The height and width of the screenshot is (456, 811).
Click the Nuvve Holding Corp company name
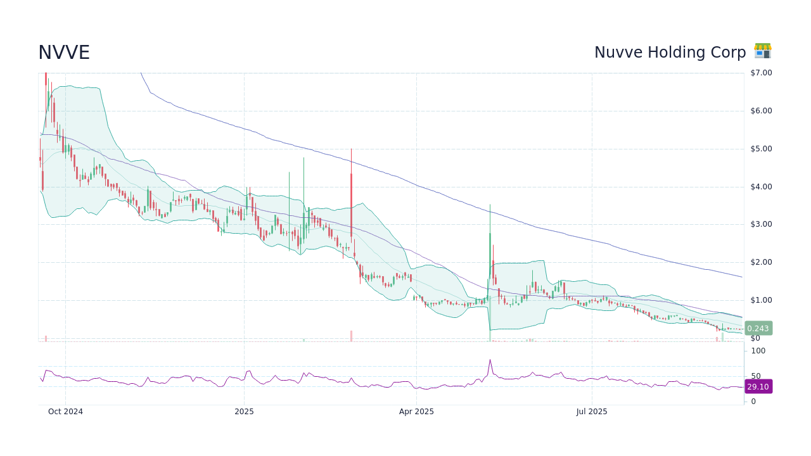[x=670, y=53]
